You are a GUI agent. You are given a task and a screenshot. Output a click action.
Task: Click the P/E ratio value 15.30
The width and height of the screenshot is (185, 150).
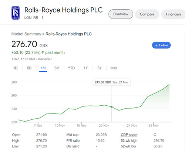[100, 140]
